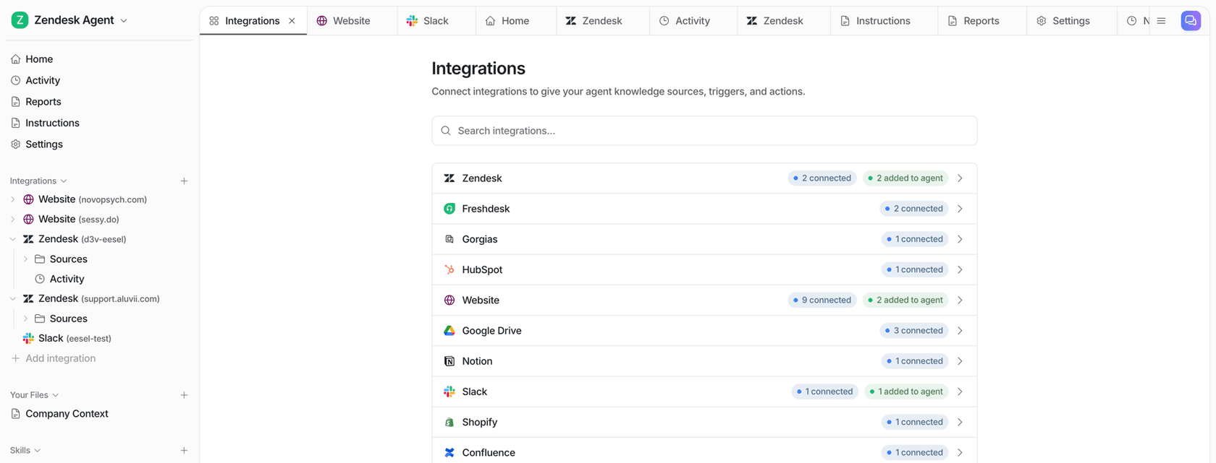Click the Freshdesk integration icon

449,209
